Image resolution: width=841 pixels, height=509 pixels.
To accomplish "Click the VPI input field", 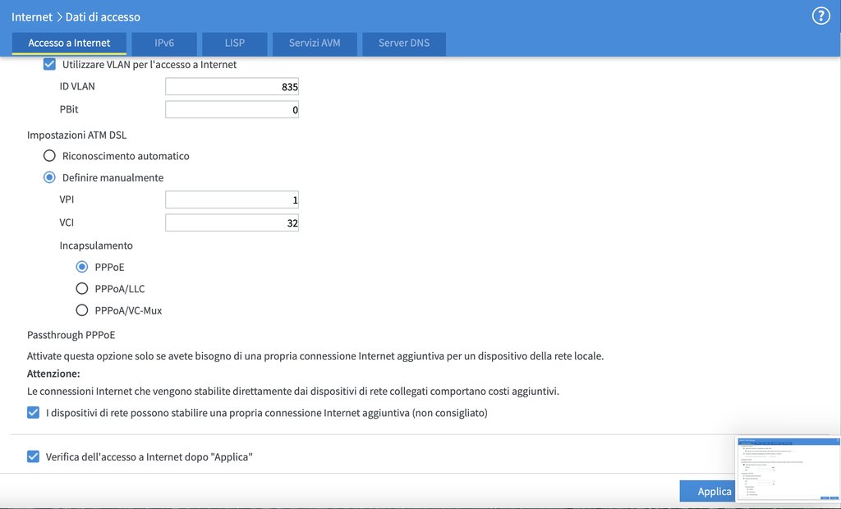I will coord(232,199).
